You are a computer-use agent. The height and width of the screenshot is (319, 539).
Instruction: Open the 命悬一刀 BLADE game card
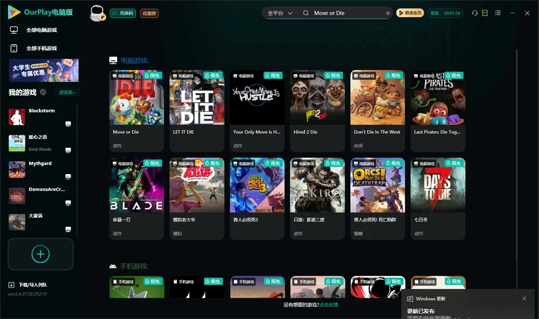point(136,199)
